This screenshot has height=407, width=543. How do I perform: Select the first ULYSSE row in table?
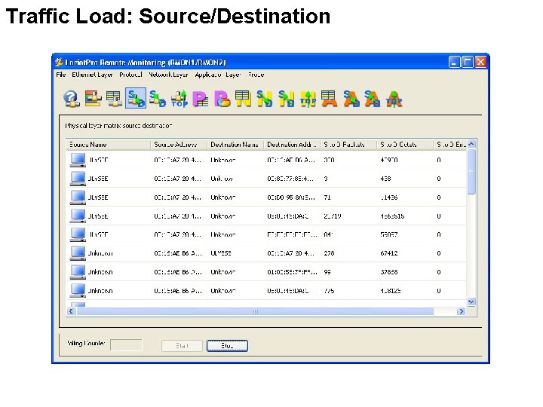pos(267,160)
